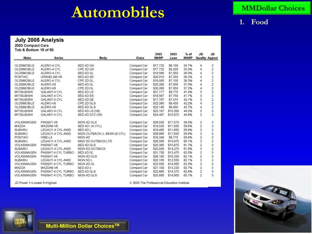
Task: Select the SED 4D LS (V6) body cell
Action: [x=89, y=111]
